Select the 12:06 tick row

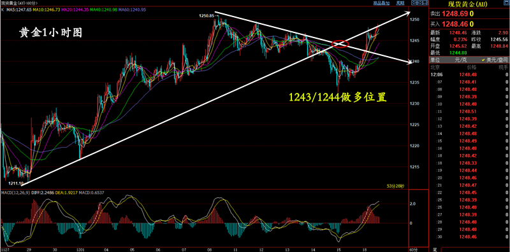[x=470, y=74]
